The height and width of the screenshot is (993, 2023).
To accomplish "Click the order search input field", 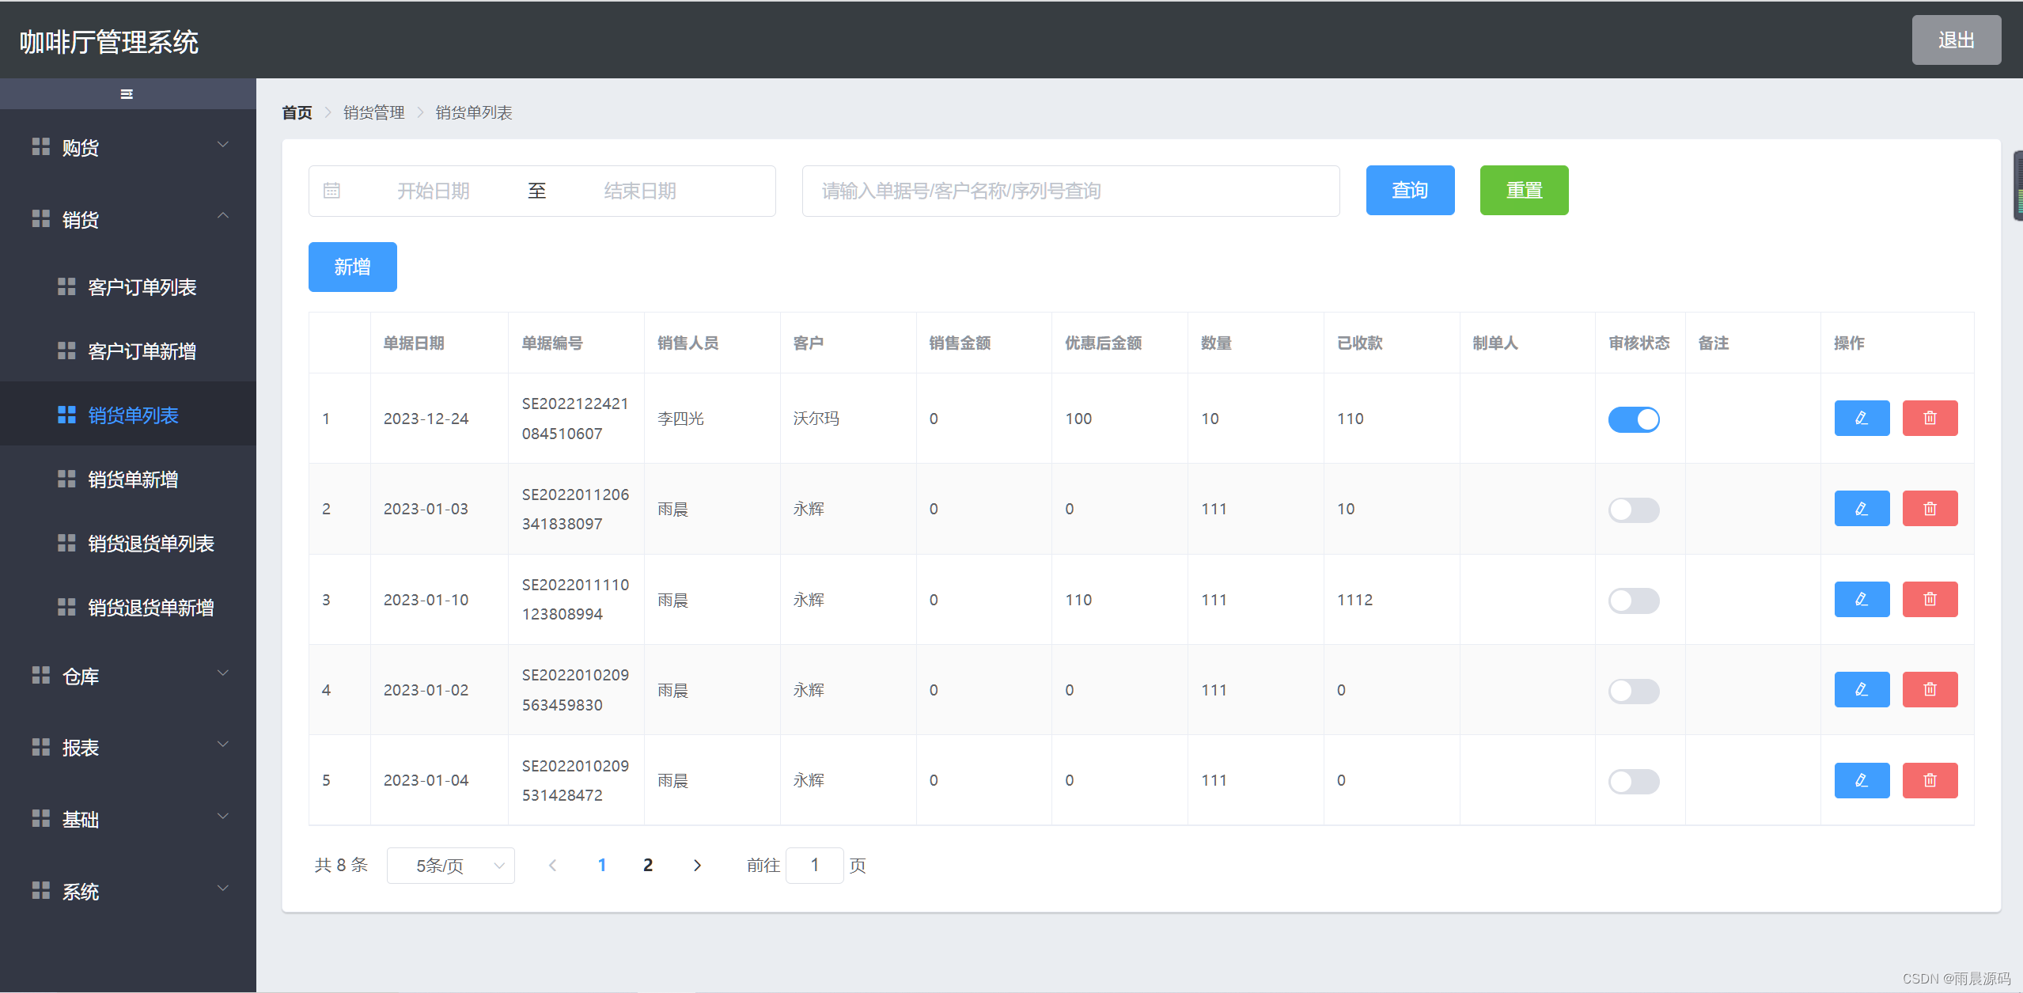I will click(x=1070, y=191).
